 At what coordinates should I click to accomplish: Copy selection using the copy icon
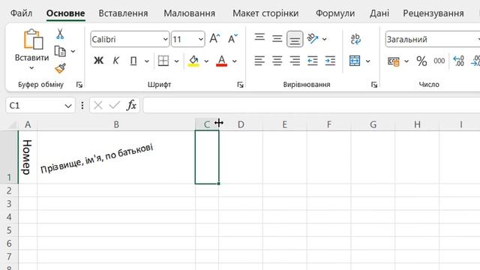point(60,51)
